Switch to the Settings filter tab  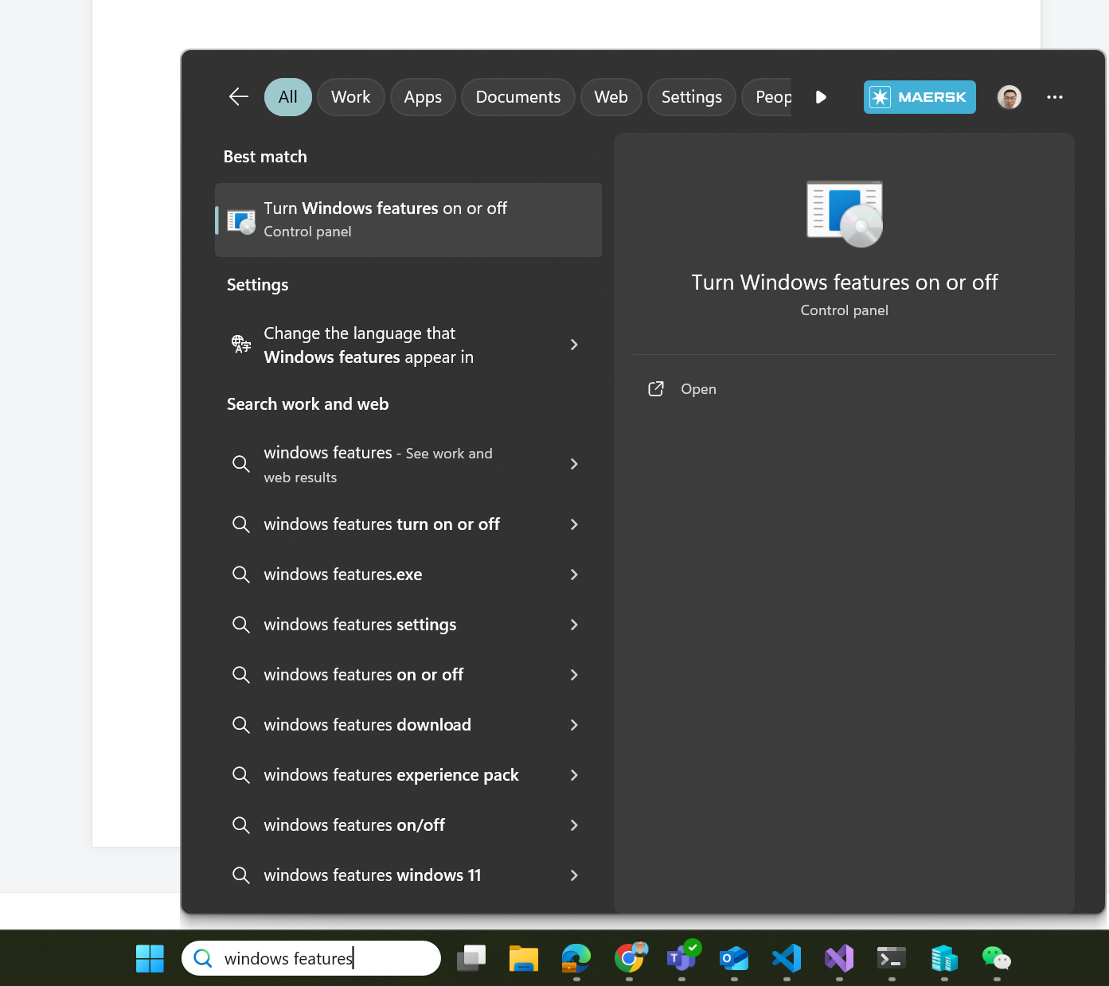coord(691,97)
